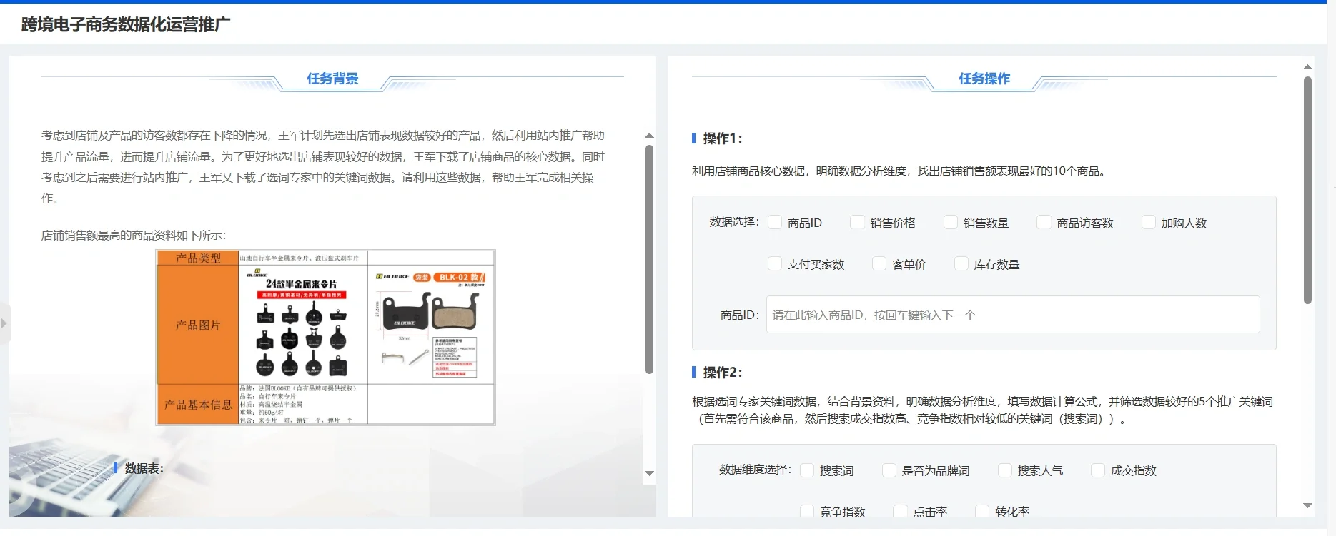This screenshot has height=536, width=1336.
Task: Expand the left edge side panel arrow
Action: point(4,323)
